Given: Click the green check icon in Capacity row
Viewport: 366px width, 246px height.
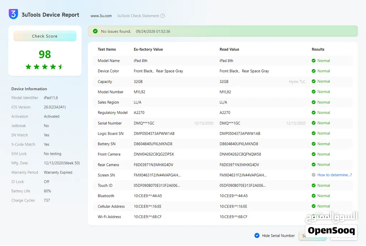Looking at the screenshot, I should click(313, 81).
